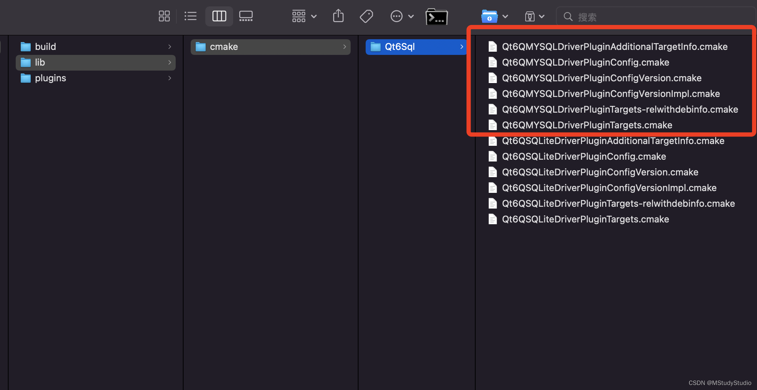This screenshot has height=390, width=757.
Task: Click the document icon of Qt6QMYSQLDriverPluginConfigVersionImpl.cmake
Action: coord(493,94)
